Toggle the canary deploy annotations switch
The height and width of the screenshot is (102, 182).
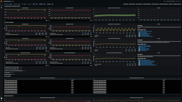coord(45,4)
